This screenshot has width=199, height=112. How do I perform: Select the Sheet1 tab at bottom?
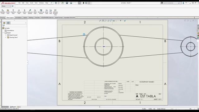13,107
